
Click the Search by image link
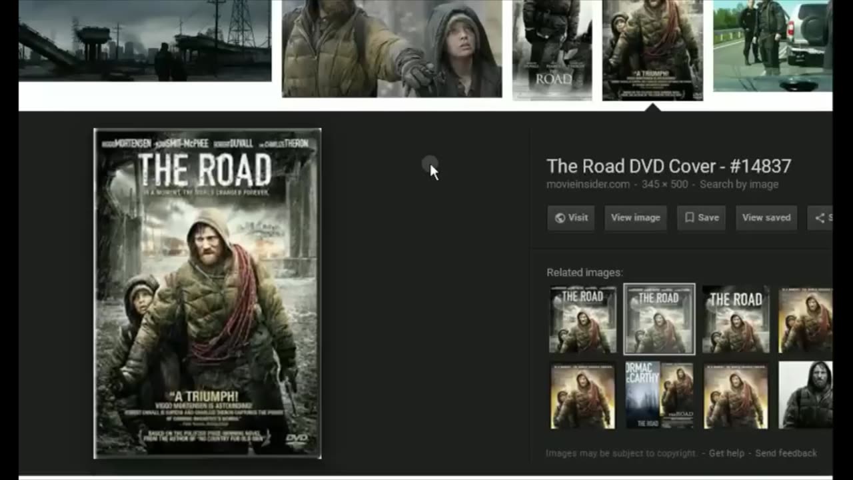[x=739, y=184]
